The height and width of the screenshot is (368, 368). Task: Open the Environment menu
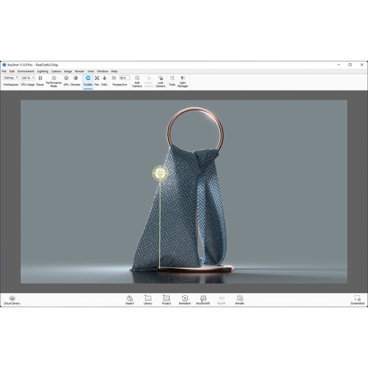(26, 71)
